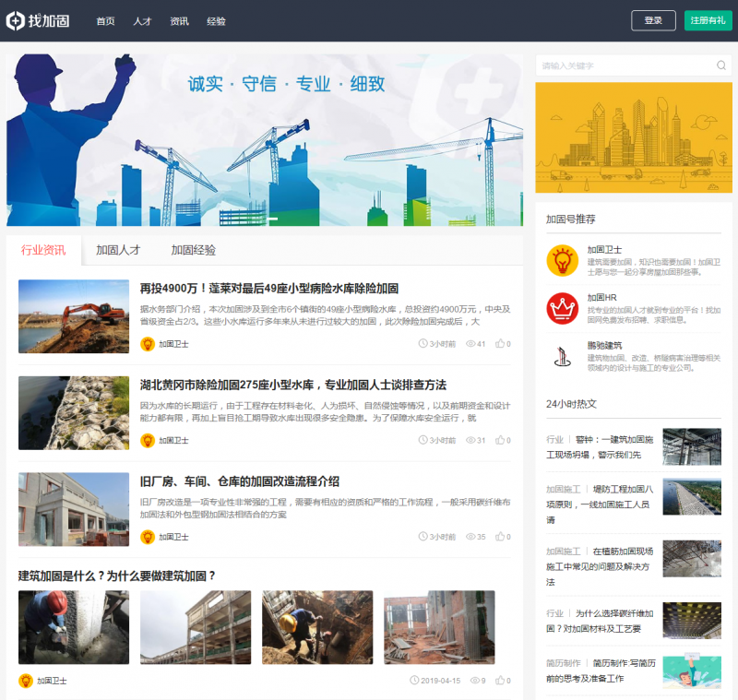Open the 鹏驰建筑 recommended account name
738x700 pixels.
[604, 345]
